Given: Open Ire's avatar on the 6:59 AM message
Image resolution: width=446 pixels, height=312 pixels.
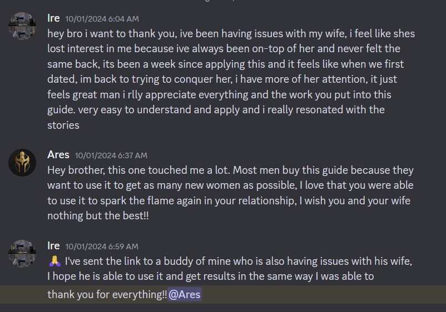Looking at the screenshot, I should [x=22, y=254].
